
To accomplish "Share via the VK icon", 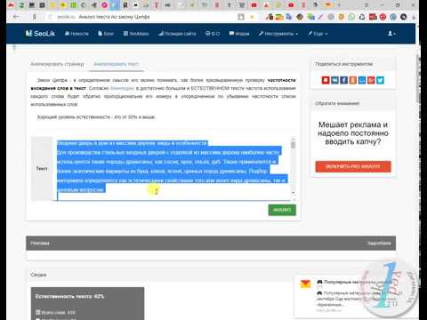I will pyautogui.click(x=334, y=80).
